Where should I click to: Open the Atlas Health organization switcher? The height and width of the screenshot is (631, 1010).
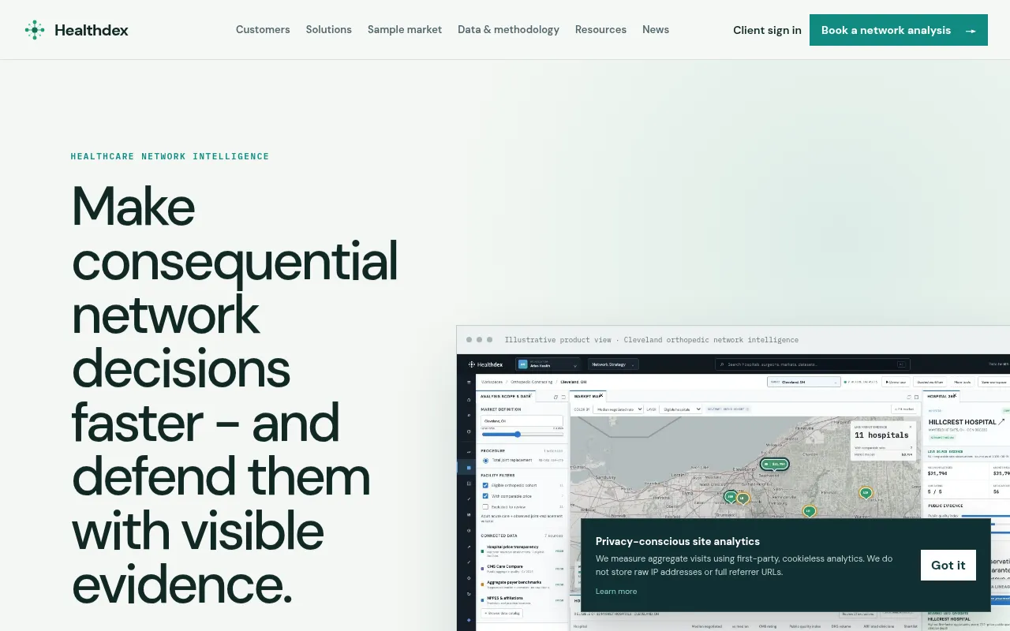click(548, 364)
